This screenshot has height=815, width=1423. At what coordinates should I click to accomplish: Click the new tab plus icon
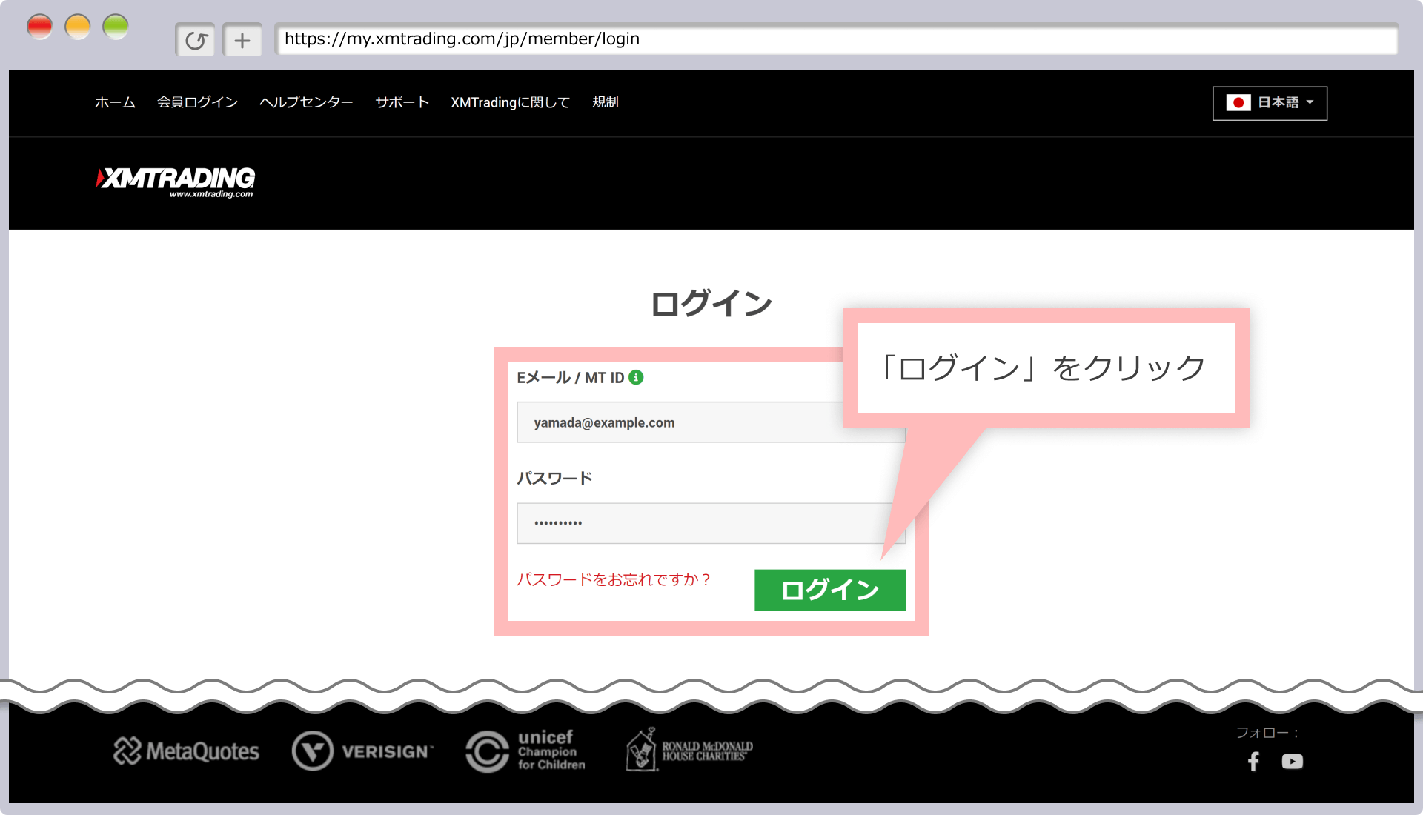(242, 40)
